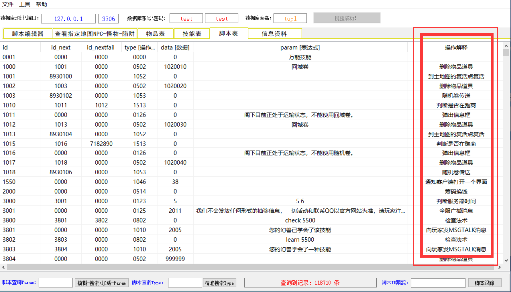Click the 万能技能 param cell
This screenshot has height=292, width=511.
pos(300,57)
